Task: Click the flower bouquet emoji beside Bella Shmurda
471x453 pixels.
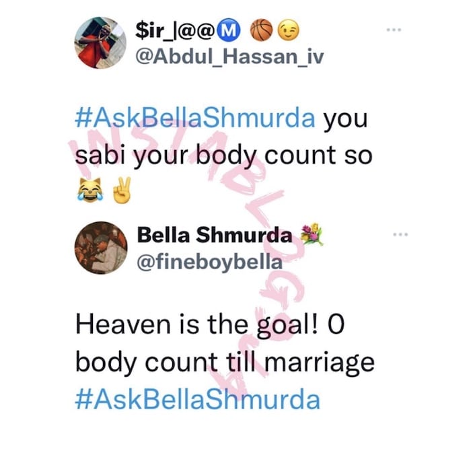Action: click(x=312, y=234)
